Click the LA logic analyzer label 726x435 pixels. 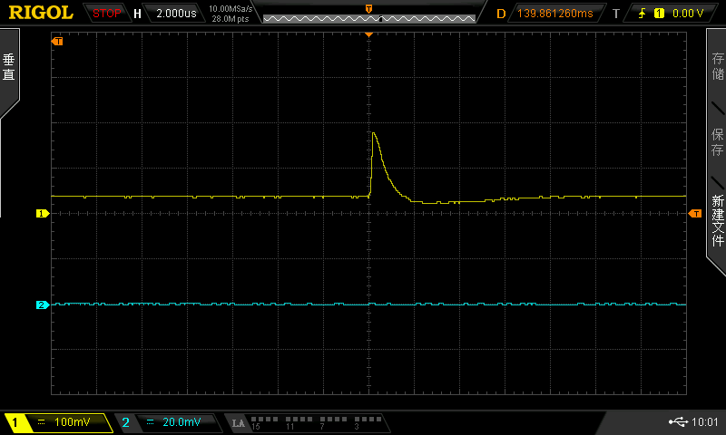point(238,423)
